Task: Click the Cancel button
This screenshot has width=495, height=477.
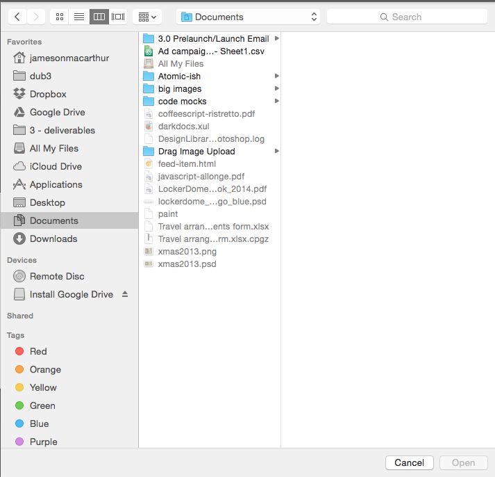Action: (x=409, y=462)
